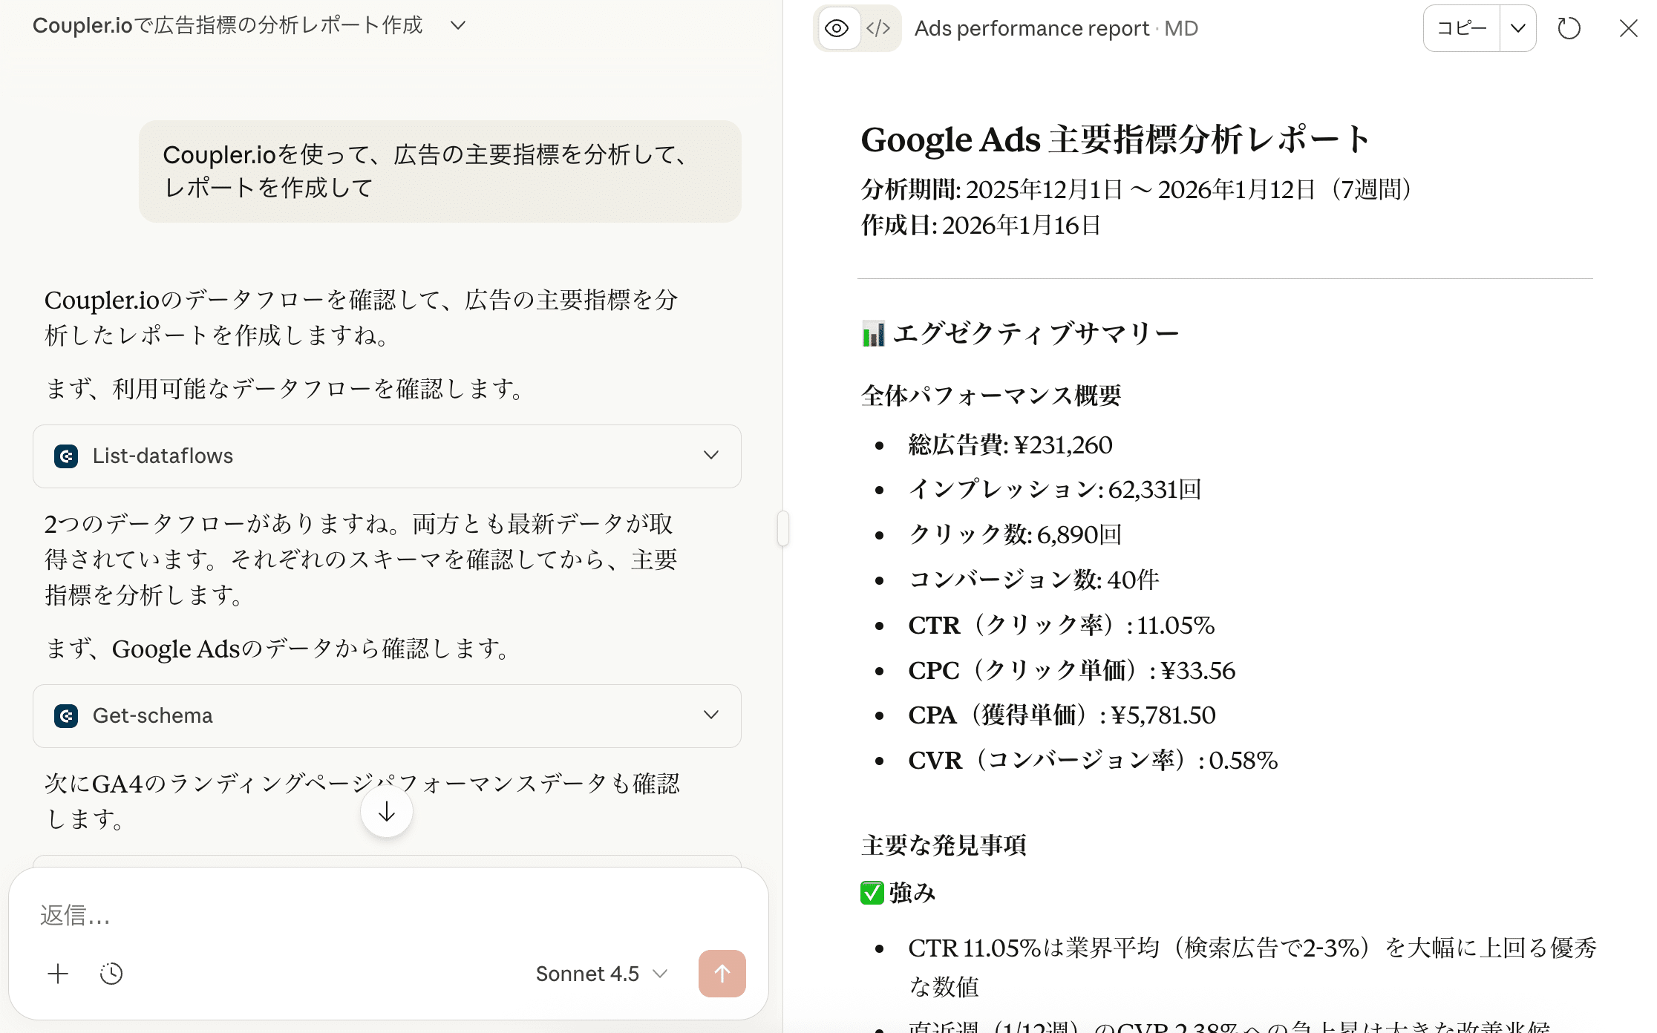
Task: Click the green check 強み heading
Action: [898, 892]
